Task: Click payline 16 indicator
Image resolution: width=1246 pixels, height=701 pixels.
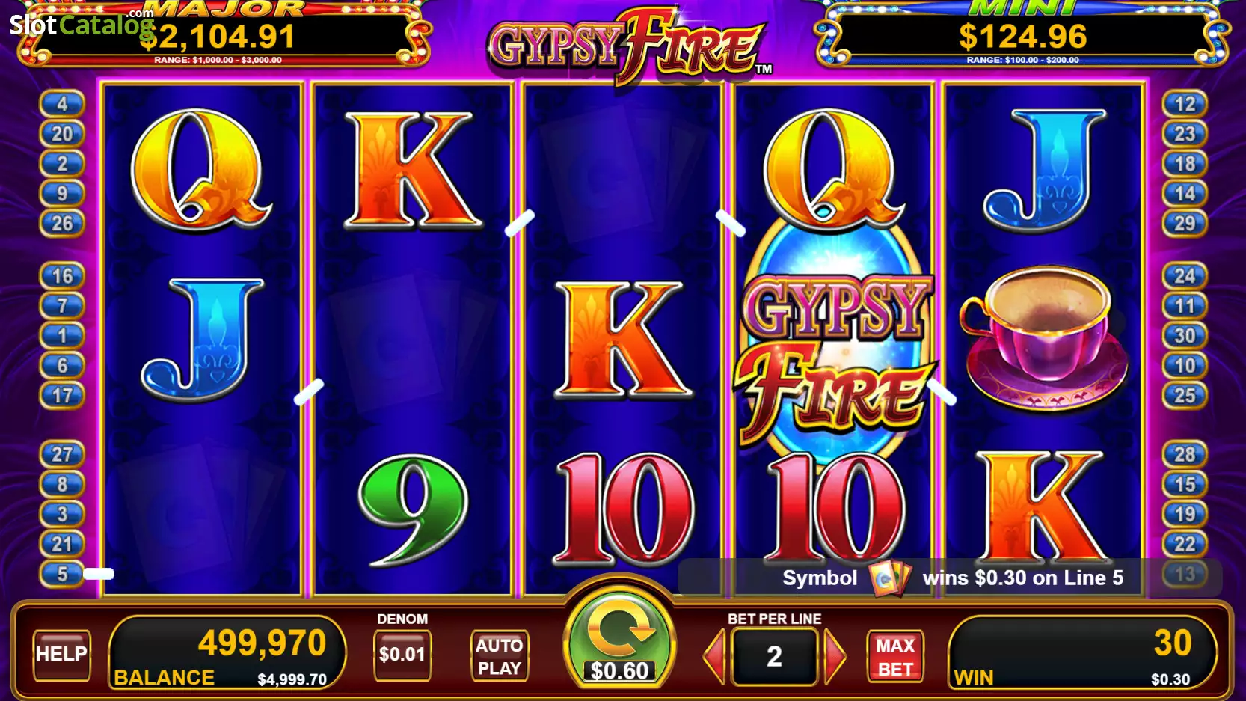Action: click(62, 276)
